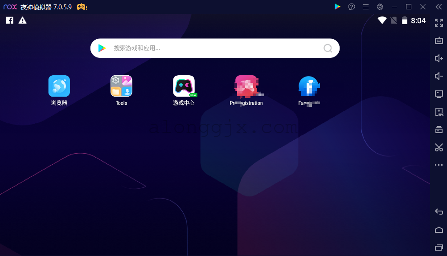Toggle fullscreen mode in the sidebar
Viewport: 447px width, 256px height.
[x=439, y=23]
